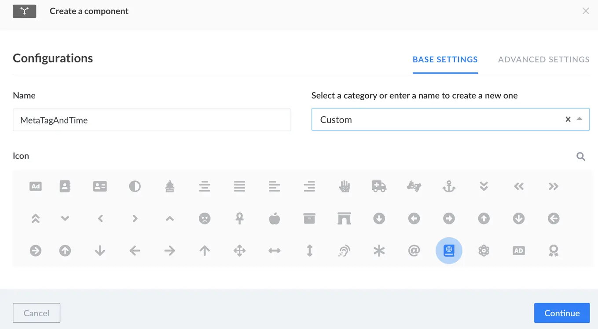598x329 pixels.
Task: Choose the apple icon for the component
Action: click(x=274, y=218)
